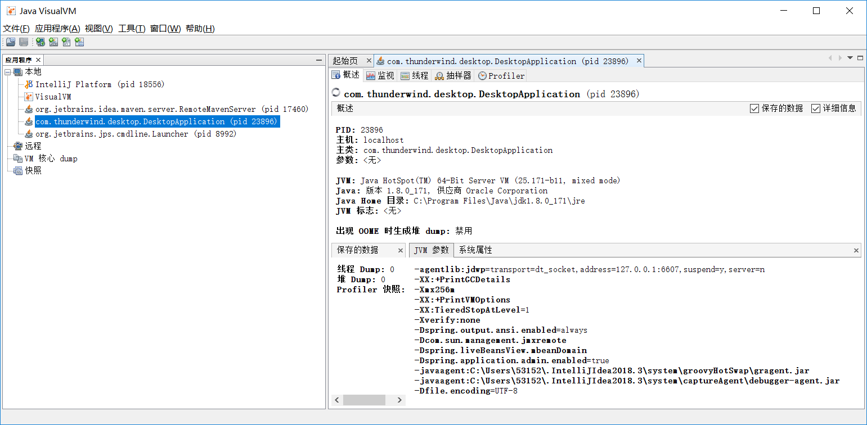This screenshot has height=425, width=867.
Task: Uncheck the 详细信息 checkbox
Action: tap(815, 108)
